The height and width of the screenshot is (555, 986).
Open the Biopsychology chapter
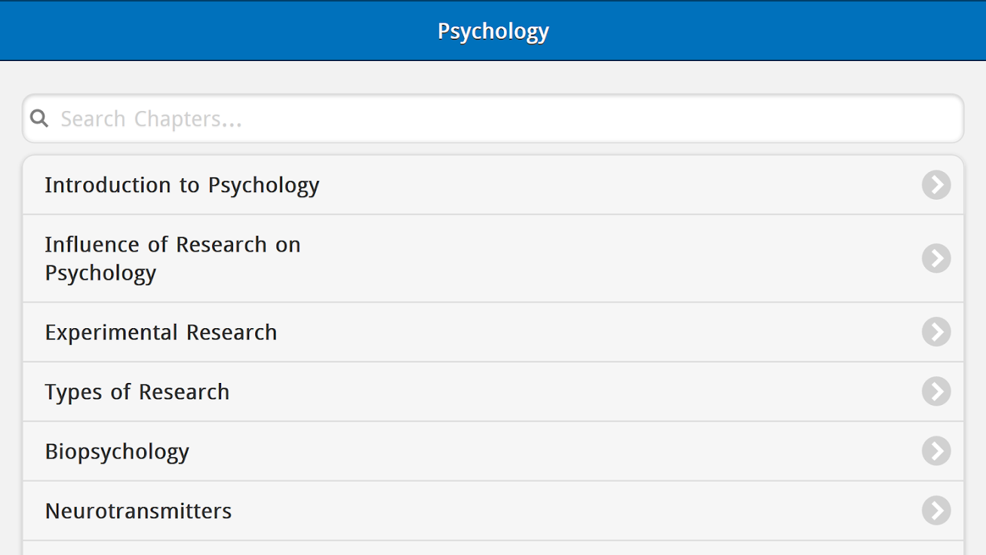tap(117, 452)
